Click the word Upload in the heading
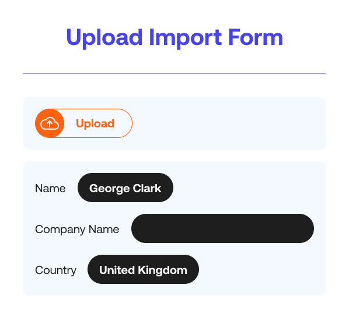The height and width of the screenshot is (319, 349). tap(104, 37)
